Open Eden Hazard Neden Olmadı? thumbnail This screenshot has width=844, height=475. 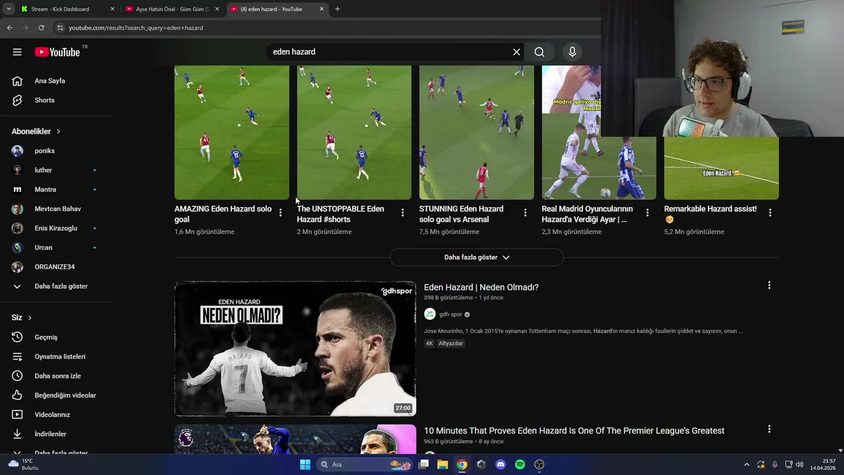pos(295,349)
